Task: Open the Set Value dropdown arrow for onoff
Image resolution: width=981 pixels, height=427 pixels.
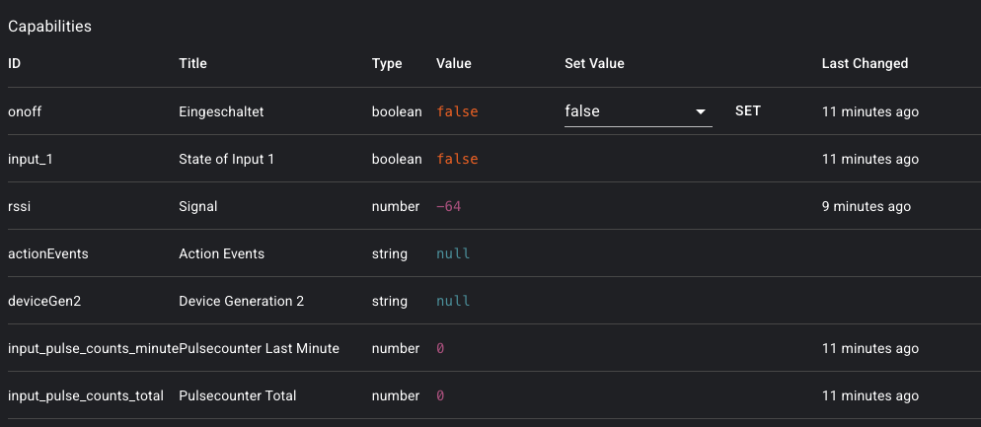Action: click(x=702, y=112)
